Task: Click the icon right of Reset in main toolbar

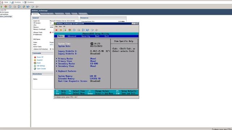Action: tap(10, 6)
